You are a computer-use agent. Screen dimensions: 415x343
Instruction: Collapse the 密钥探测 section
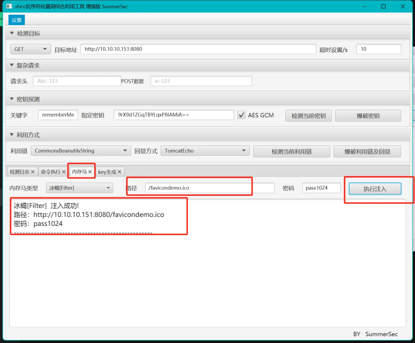click(12, 99)
